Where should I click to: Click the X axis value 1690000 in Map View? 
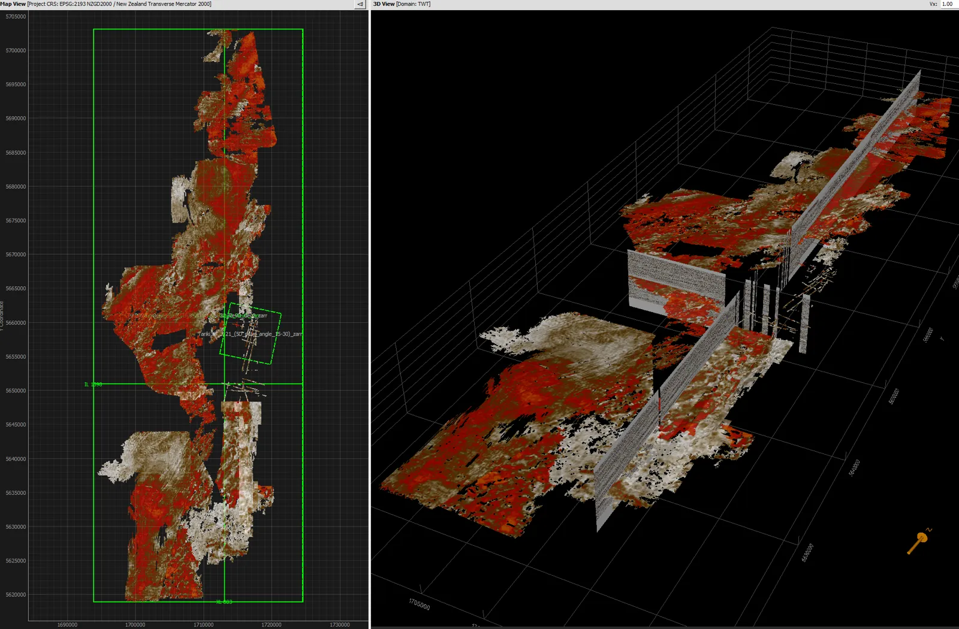point(67,625)
